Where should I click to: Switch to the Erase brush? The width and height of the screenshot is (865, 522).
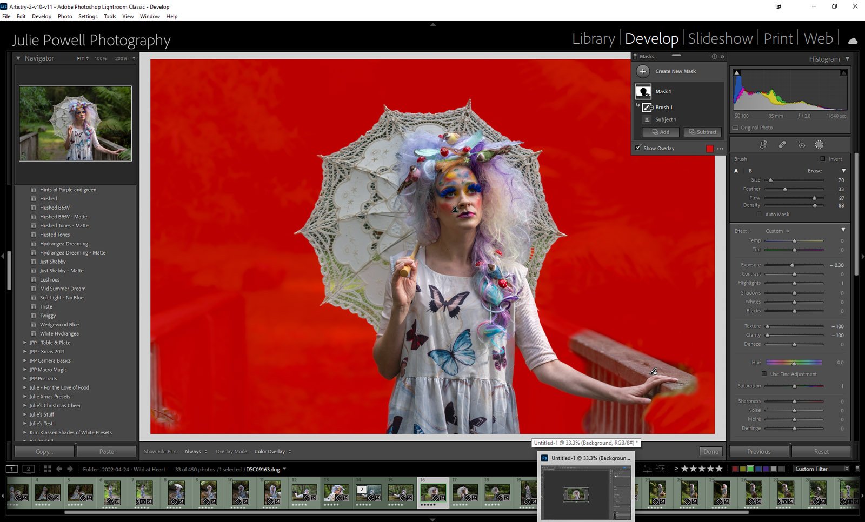[x=814, y=171]
